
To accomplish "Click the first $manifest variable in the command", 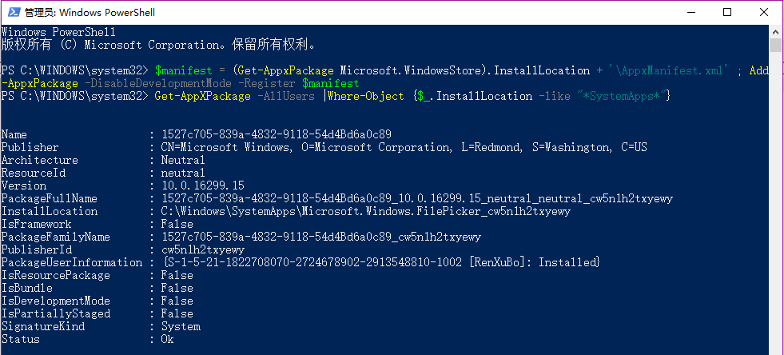I will point(177,70).
